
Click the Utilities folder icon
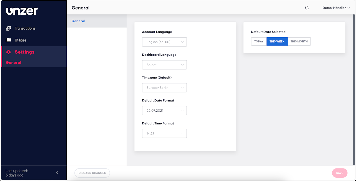pos(9,40)
